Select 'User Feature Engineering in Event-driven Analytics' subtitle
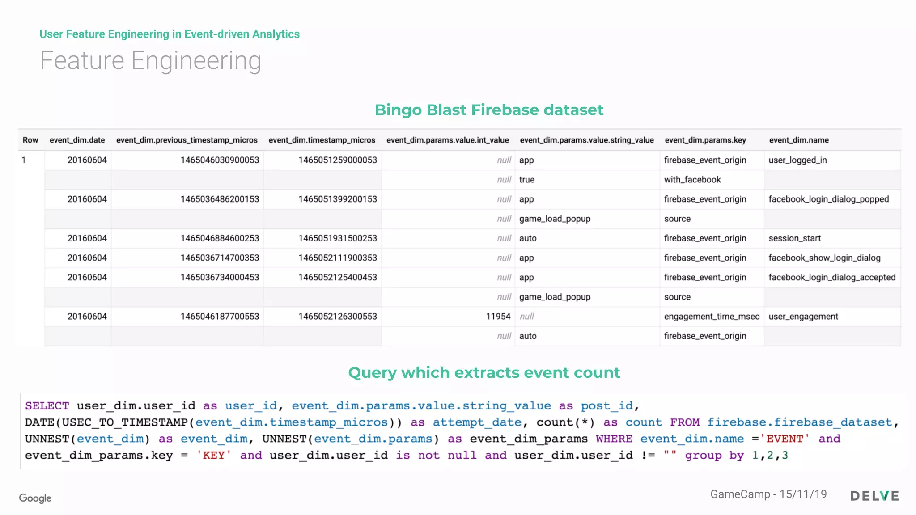The image size is (916, 515). point(170,34)
